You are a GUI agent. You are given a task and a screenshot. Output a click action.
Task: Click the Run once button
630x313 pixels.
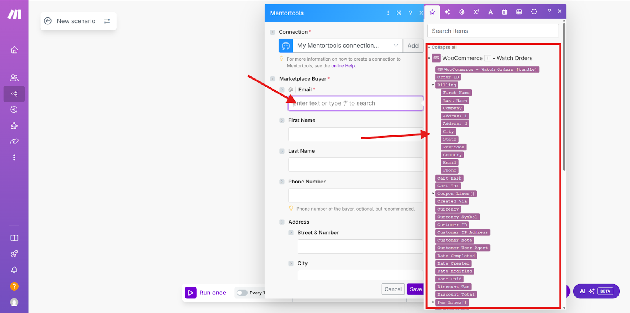coord(206,293)
